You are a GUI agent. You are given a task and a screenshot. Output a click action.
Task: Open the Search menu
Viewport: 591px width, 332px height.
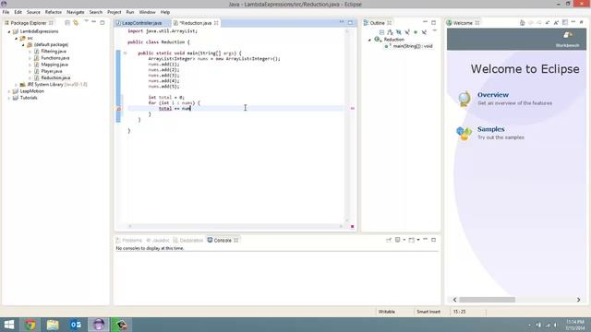click(96, 12)
